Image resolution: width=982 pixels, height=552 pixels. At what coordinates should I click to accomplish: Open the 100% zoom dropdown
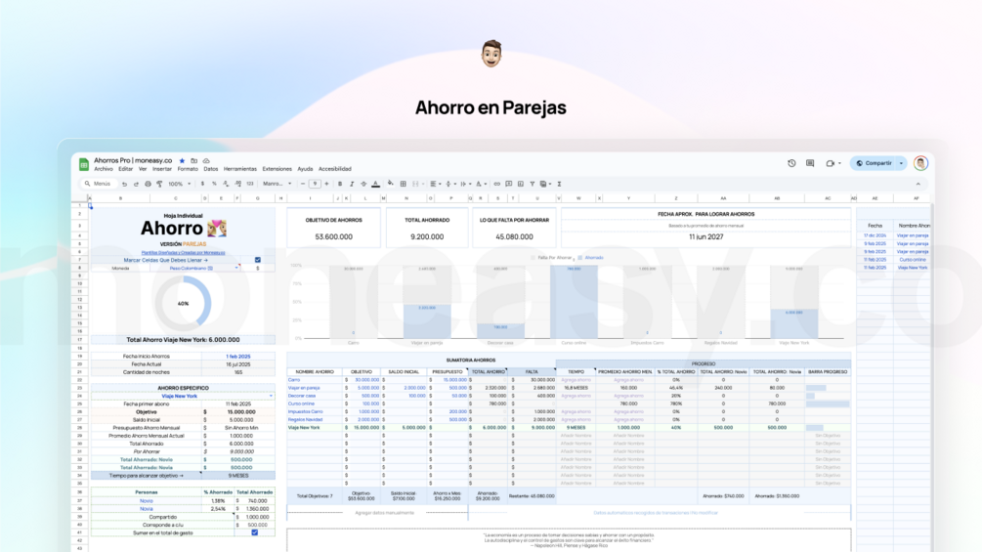(179, 184)
